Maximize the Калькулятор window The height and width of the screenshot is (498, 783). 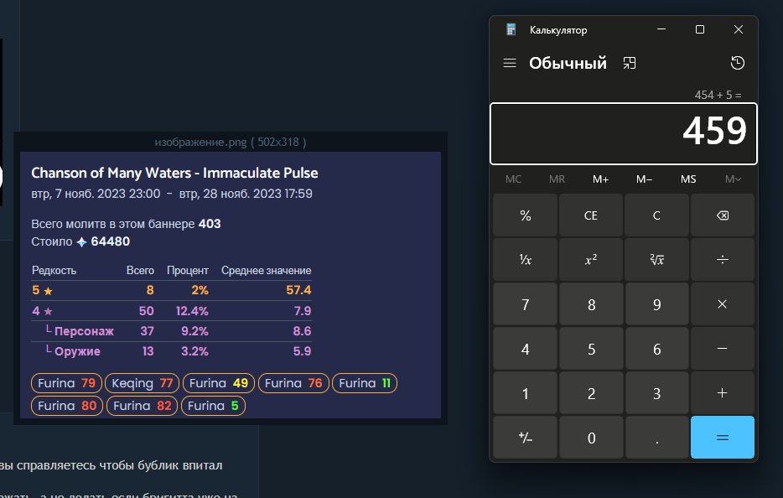click(x=700, y=29)
